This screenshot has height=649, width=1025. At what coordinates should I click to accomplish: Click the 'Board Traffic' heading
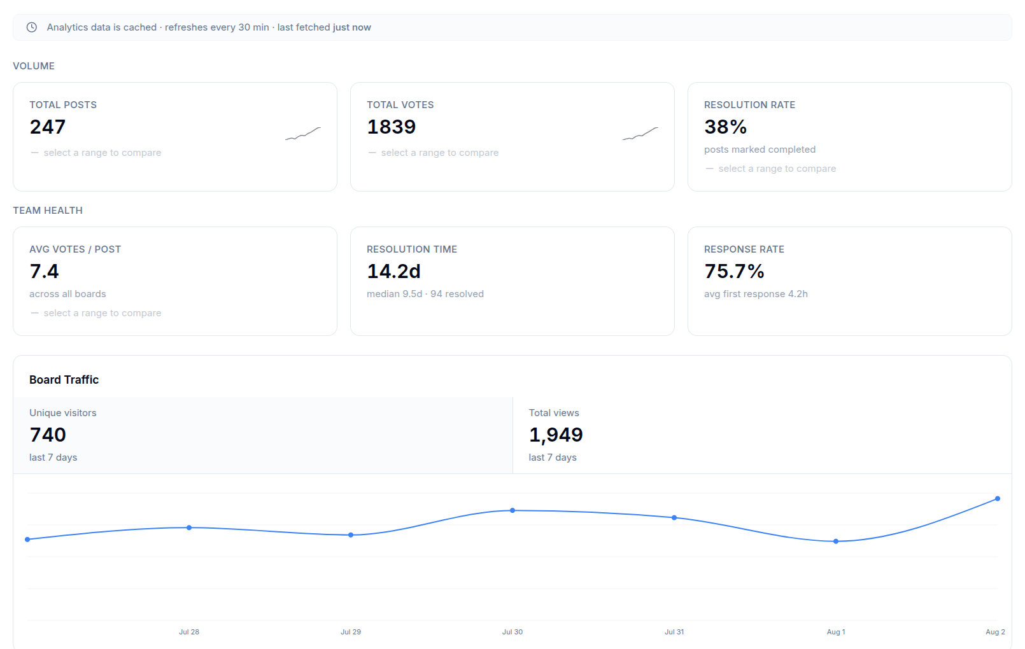point(64,380)
